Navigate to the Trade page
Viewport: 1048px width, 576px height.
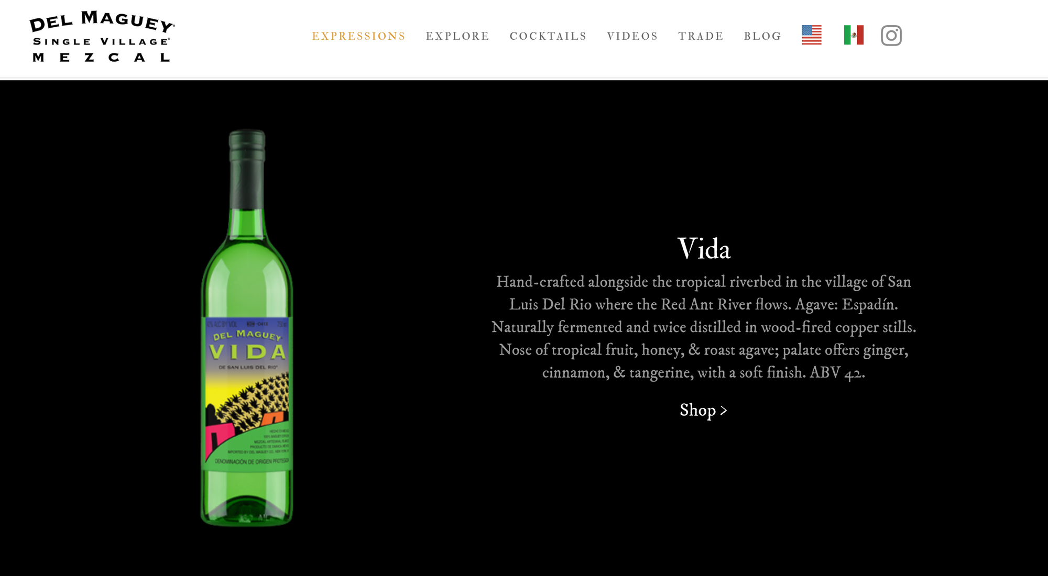[701, 36]
